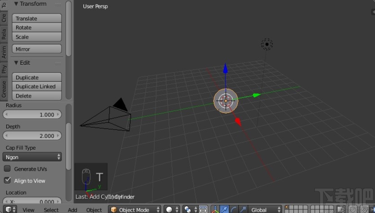Image resolution: width=375 pixels, height=213 pixels.
Task: Open the Cap Fill Type dropdown
Action: click(x=32, y=157)
